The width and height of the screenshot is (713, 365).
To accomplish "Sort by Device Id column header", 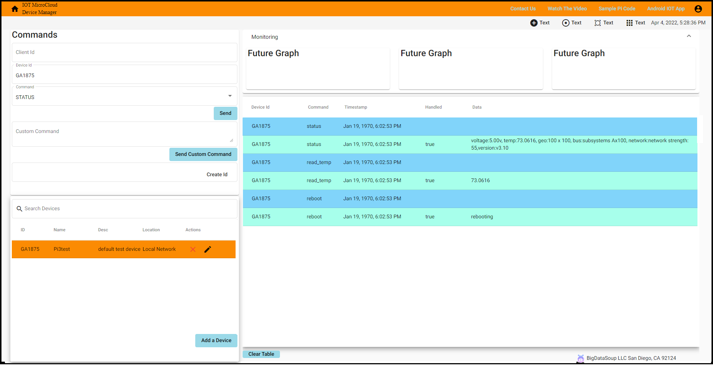I will coord(260,107).
